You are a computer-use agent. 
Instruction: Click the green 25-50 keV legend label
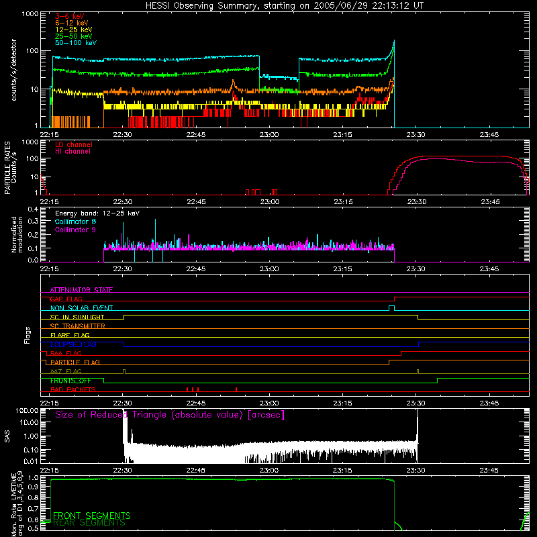coord(74,36)
